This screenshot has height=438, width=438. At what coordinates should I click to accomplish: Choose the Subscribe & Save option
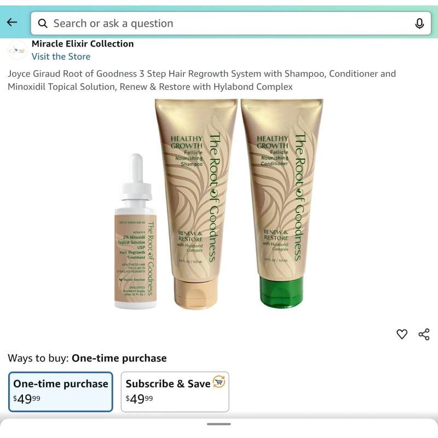click(175, 391)
